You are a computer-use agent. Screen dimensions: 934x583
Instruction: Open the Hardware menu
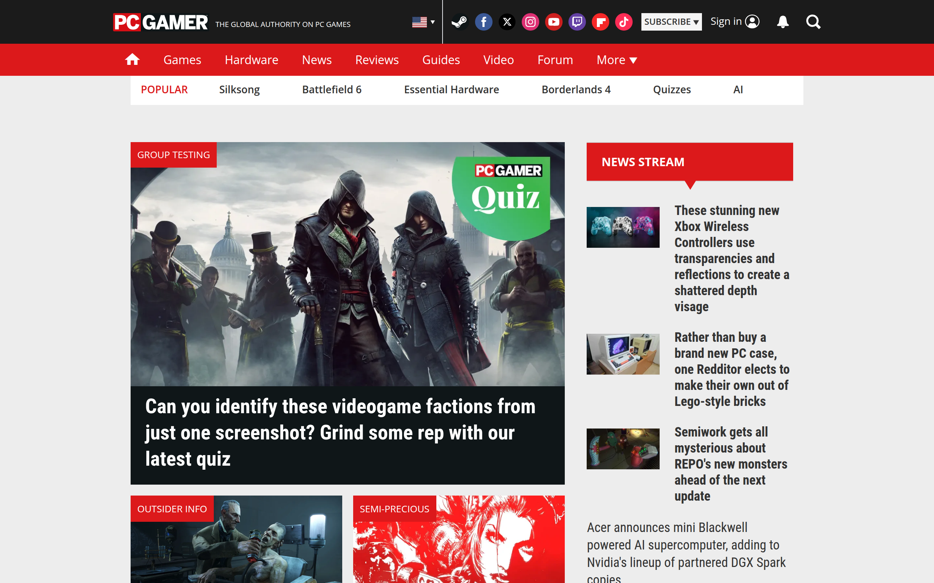(x=251, y=60)
